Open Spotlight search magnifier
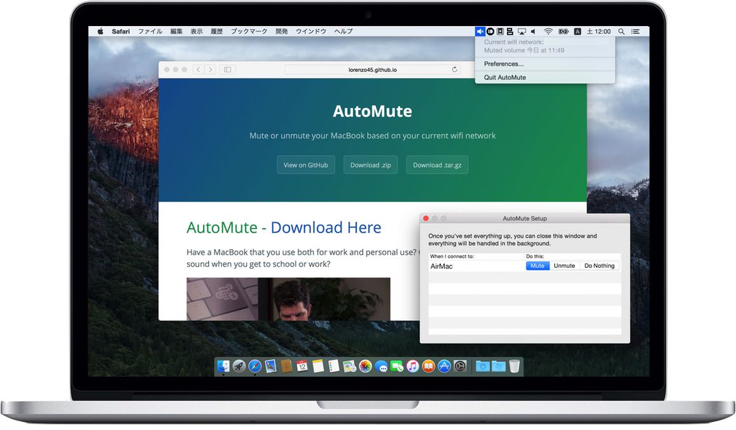This screenshot has width=736, height=430. [621, 31]
